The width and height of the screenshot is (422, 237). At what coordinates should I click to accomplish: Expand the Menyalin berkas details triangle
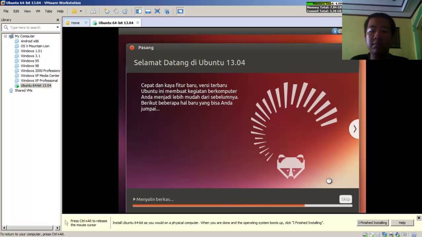(x=134, y=199)
